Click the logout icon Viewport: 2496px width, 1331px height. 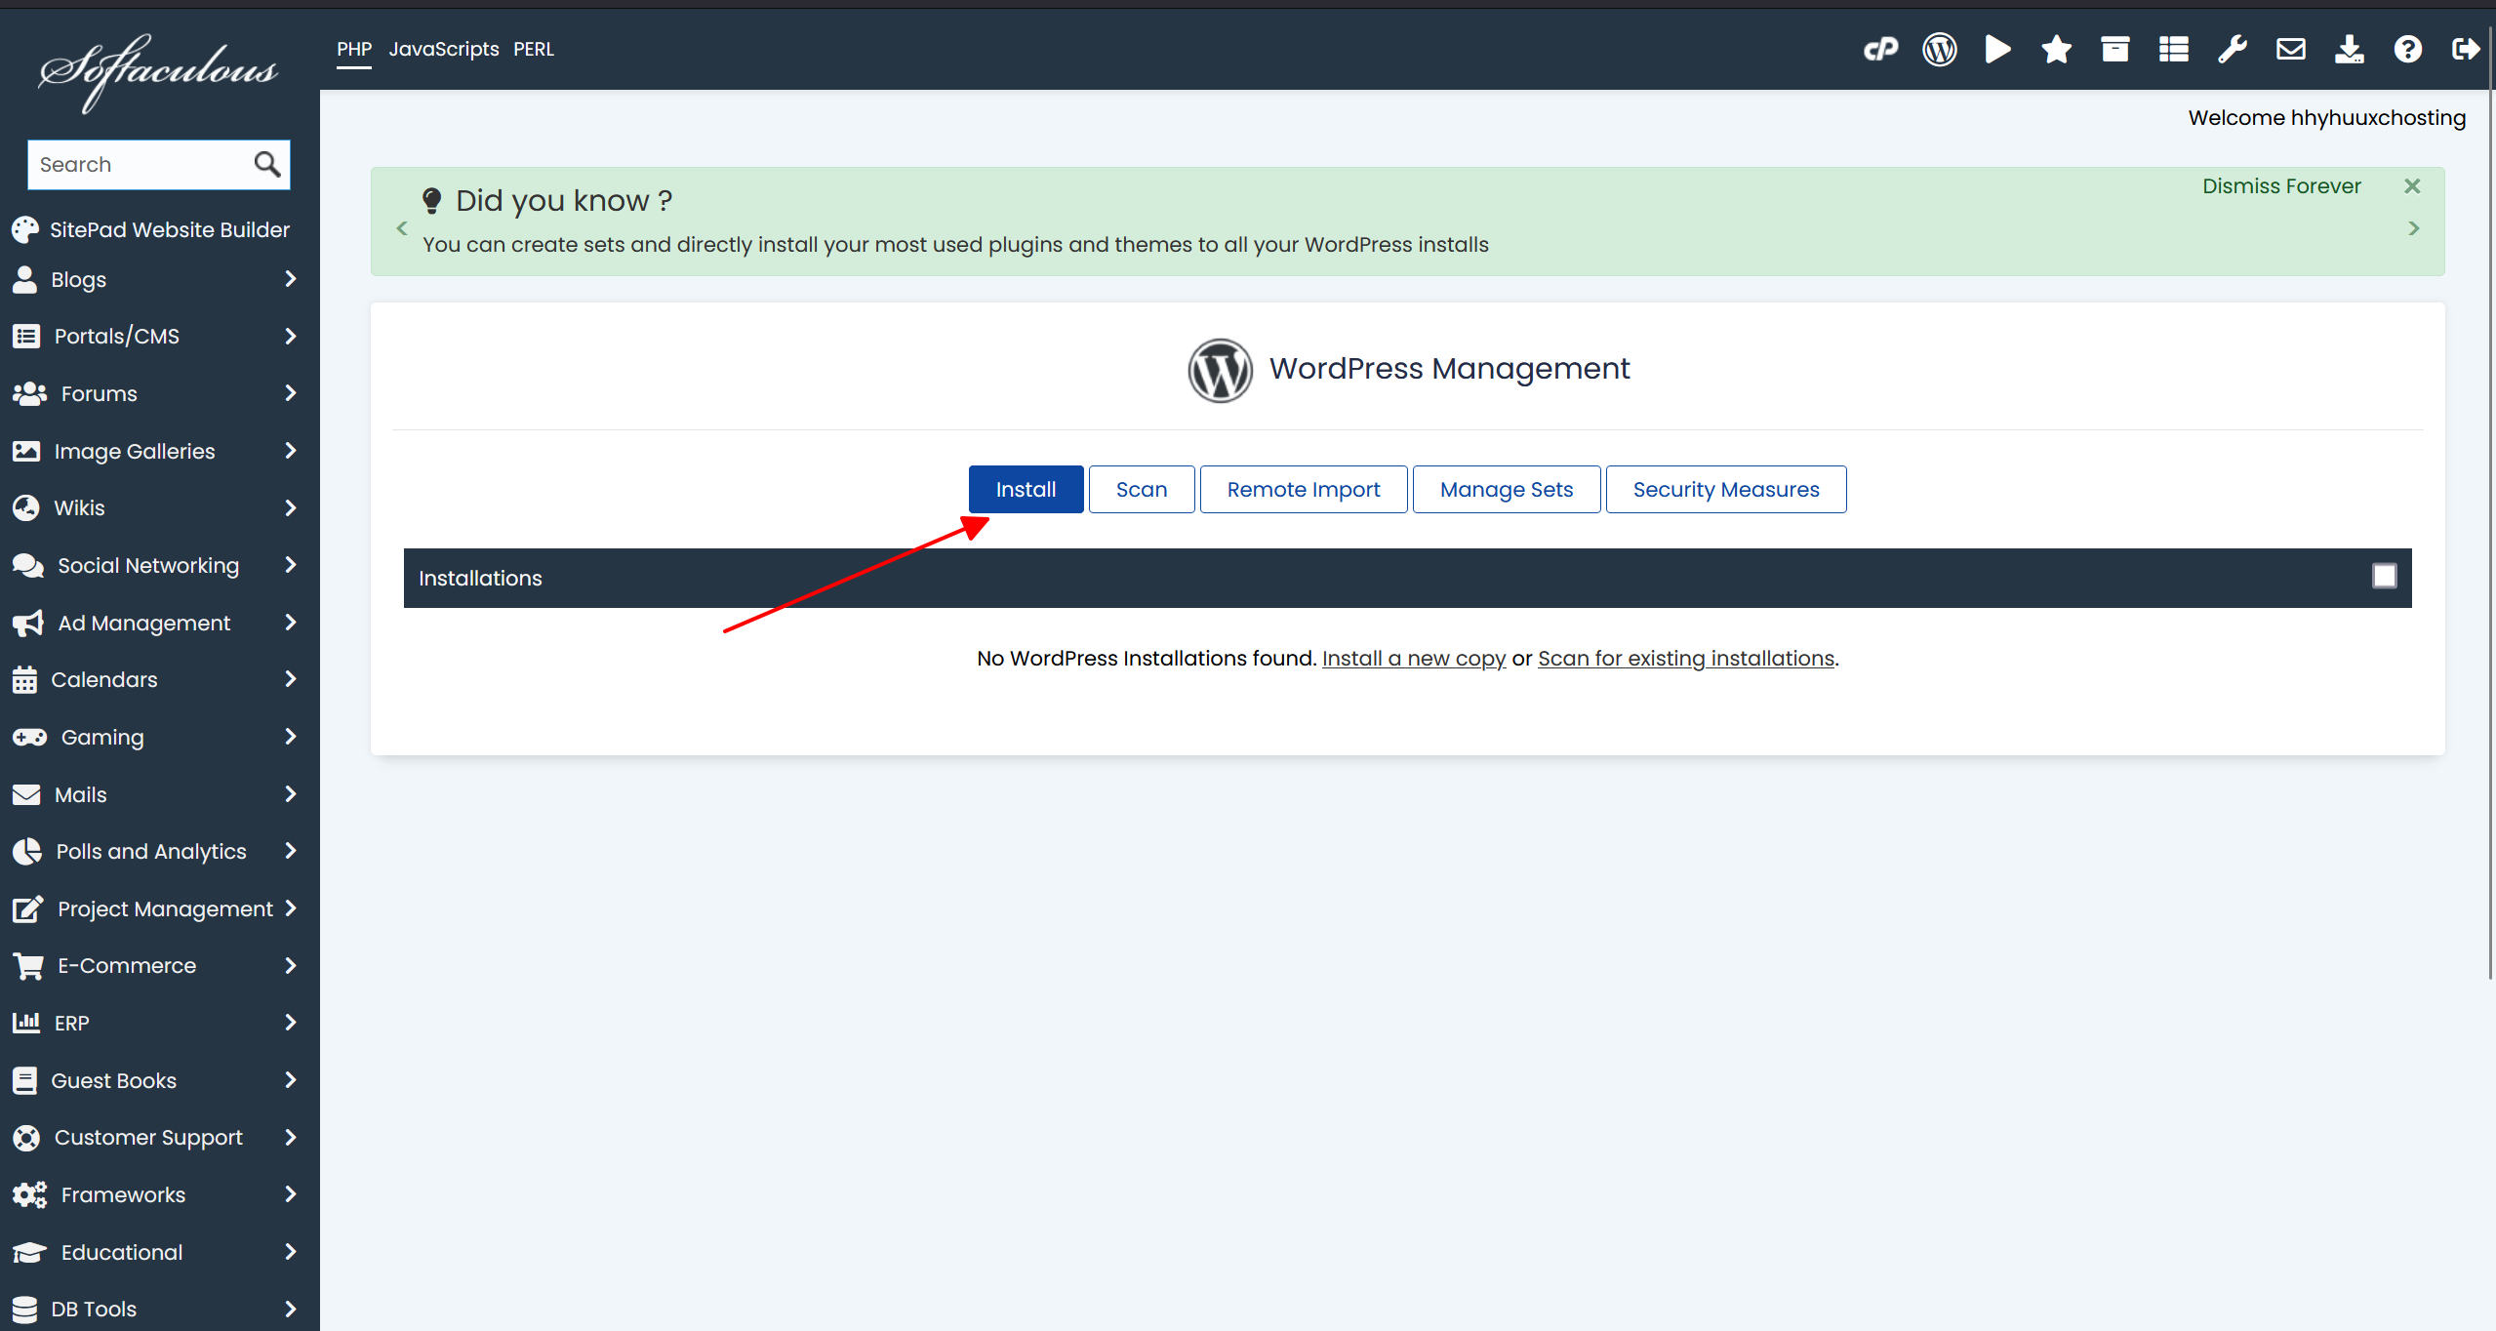click(x=2466, y=49)
